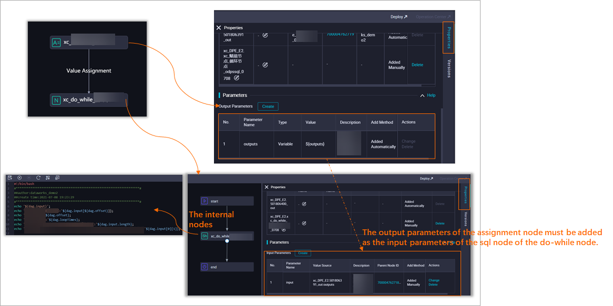Open parent node ID 700004762718 link in input row
The height and width of the screenshot is (306, 613).
coord(389,282)
